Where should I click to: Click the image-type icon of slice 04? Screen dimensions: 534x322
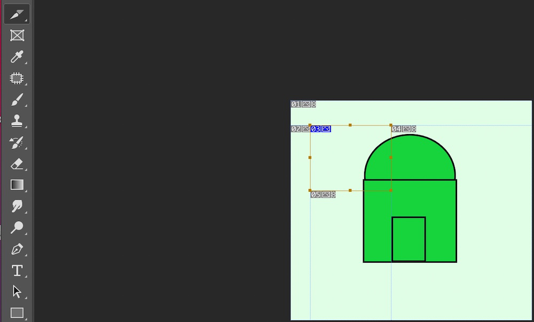(406, 129)
